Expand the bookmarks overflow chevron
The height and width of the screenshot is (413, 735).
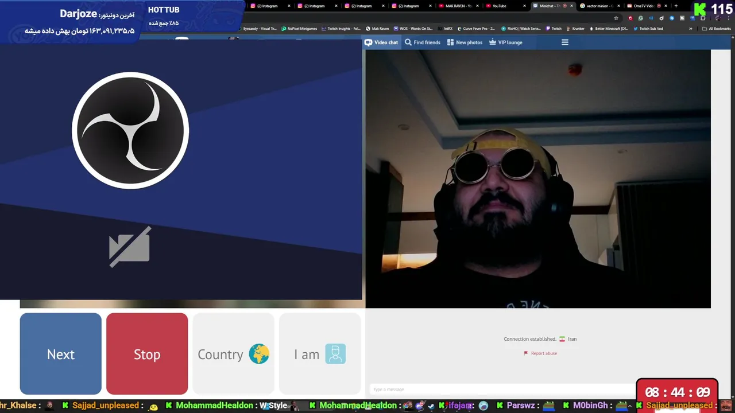click(691, 28)
